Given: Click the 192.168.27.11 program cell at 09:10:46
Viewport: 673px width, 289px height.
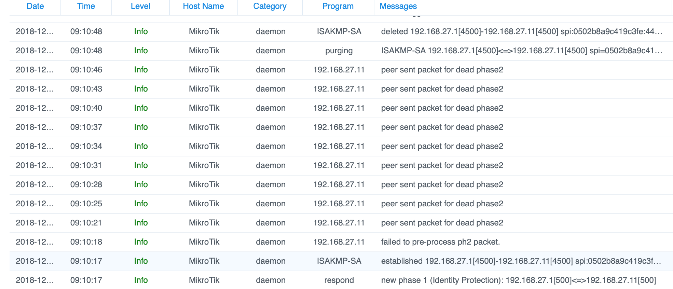Looking at the screenshot, I should (x=339, y=70).
